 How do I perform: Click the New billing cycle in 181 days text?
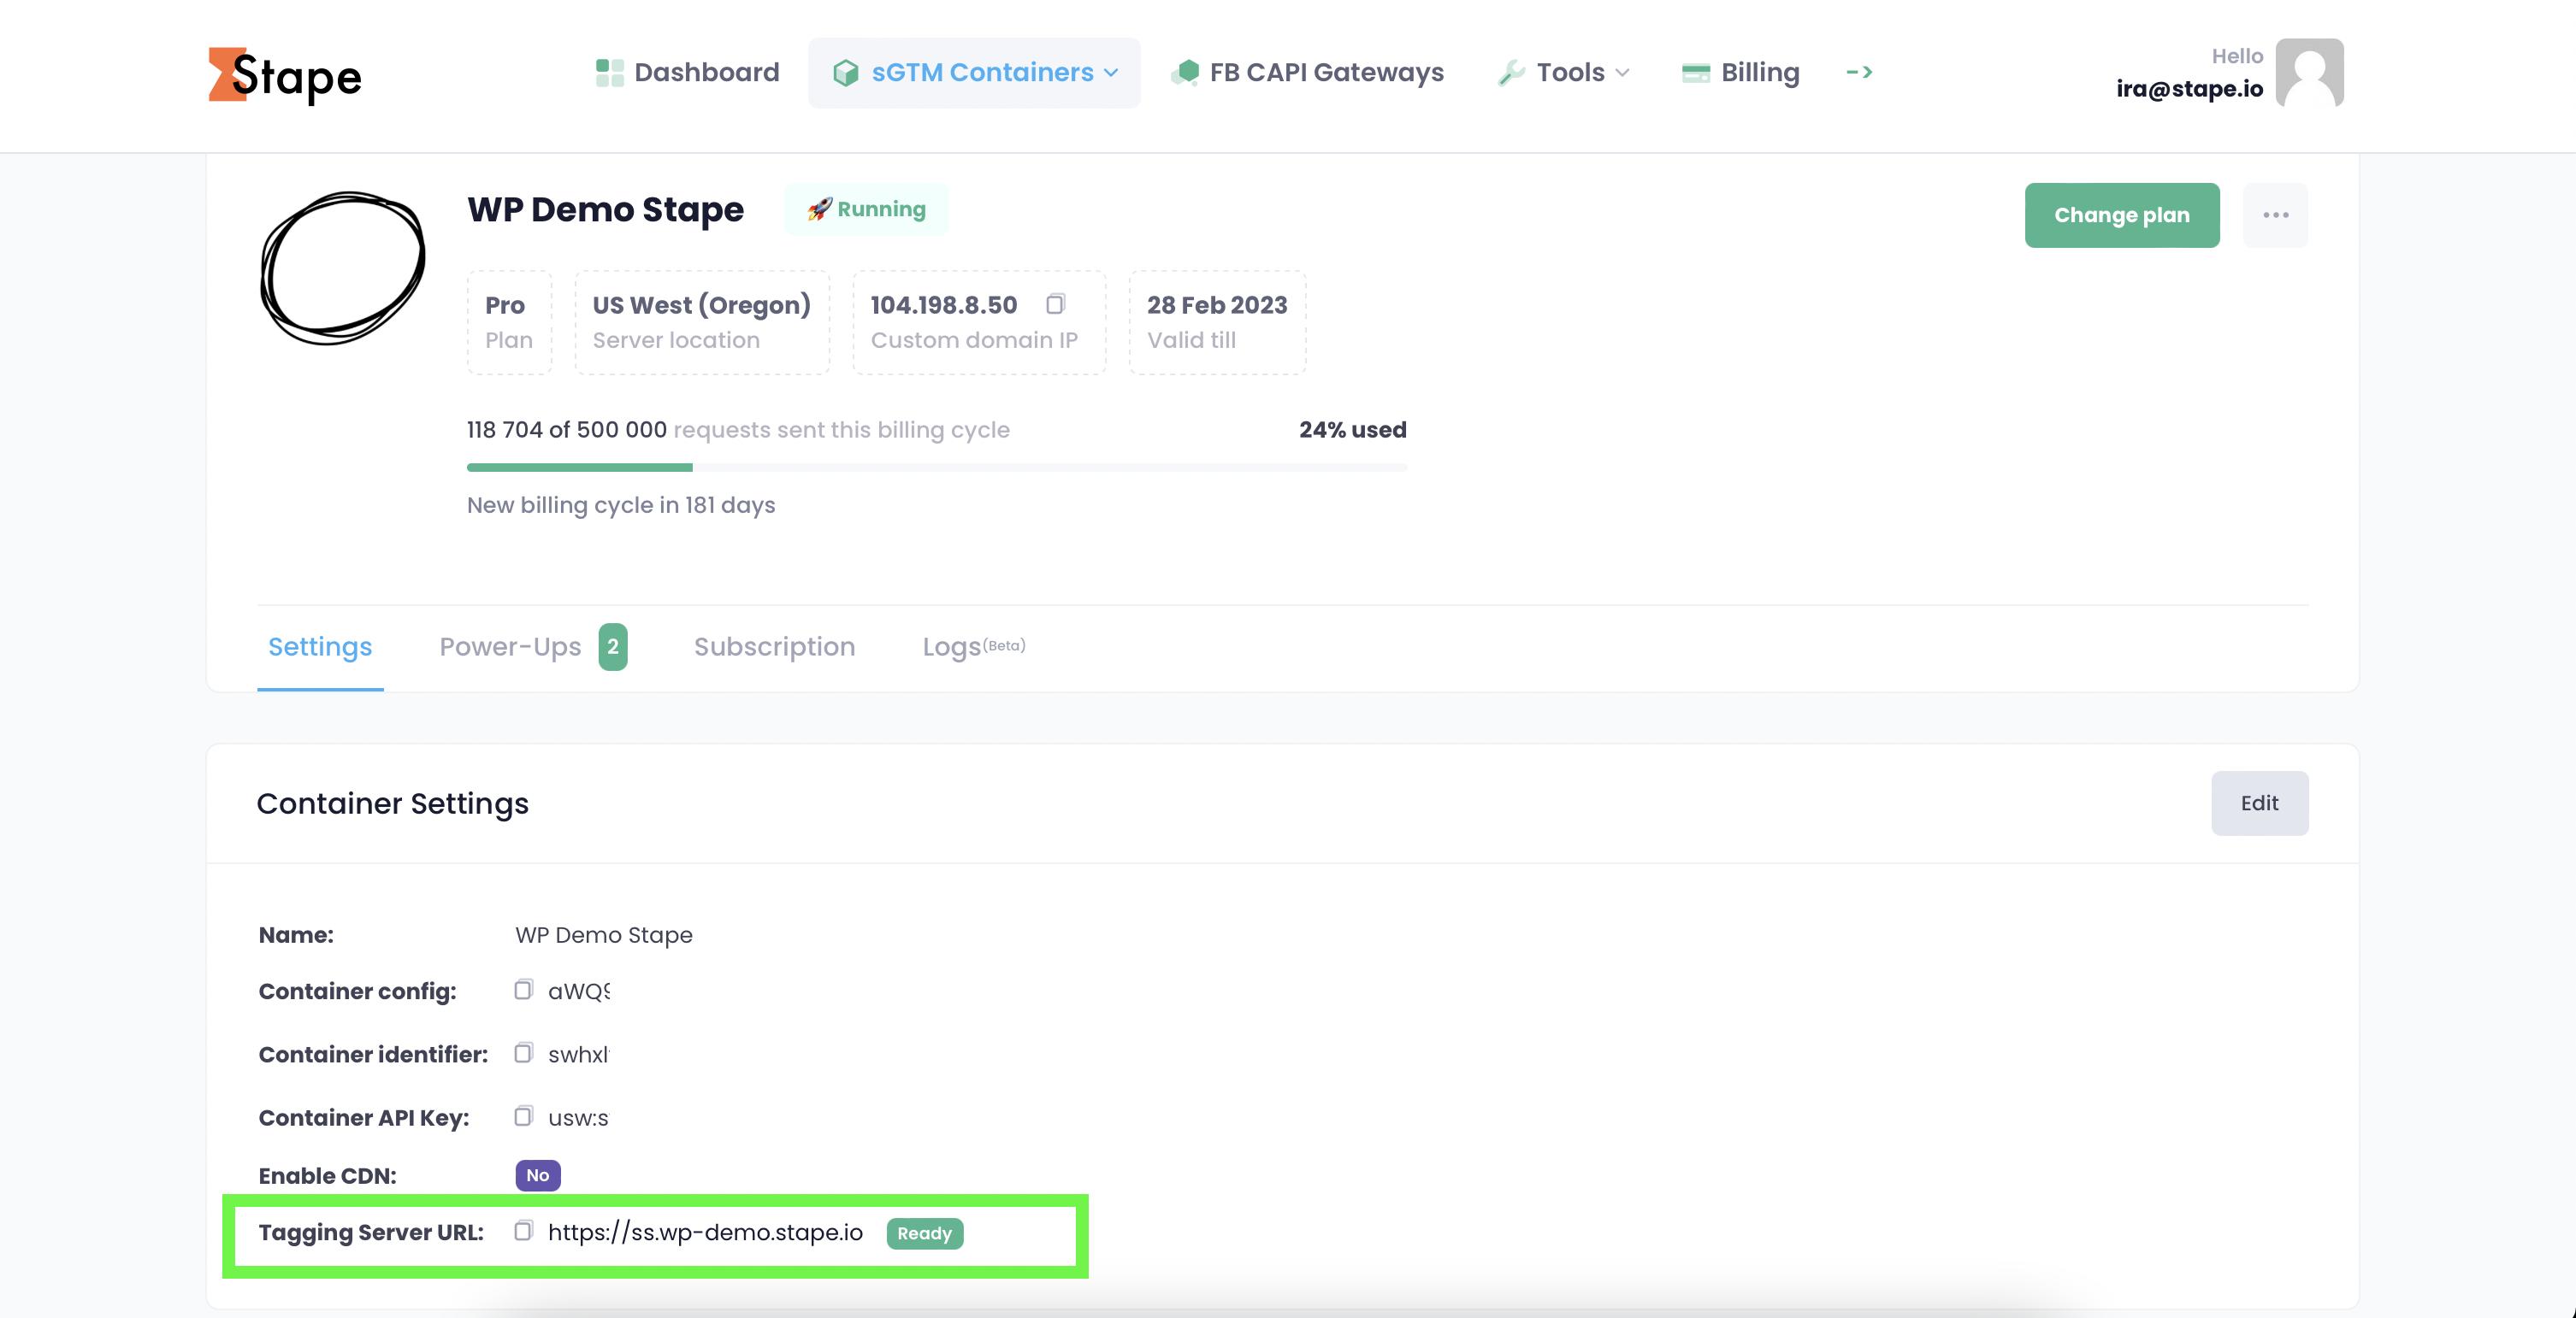coord(621,504)
